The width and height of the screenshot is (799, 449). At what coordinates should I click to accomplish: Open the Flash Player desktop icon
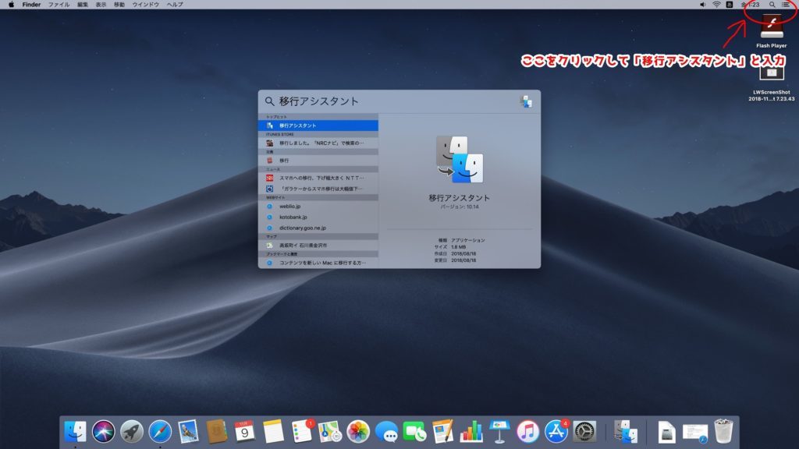772,27
